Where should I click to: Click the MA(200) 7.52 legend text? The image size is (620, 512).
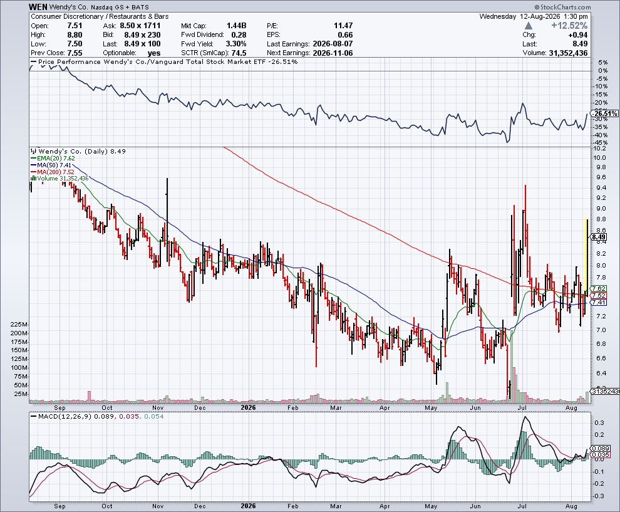click(x=56, y=172)
